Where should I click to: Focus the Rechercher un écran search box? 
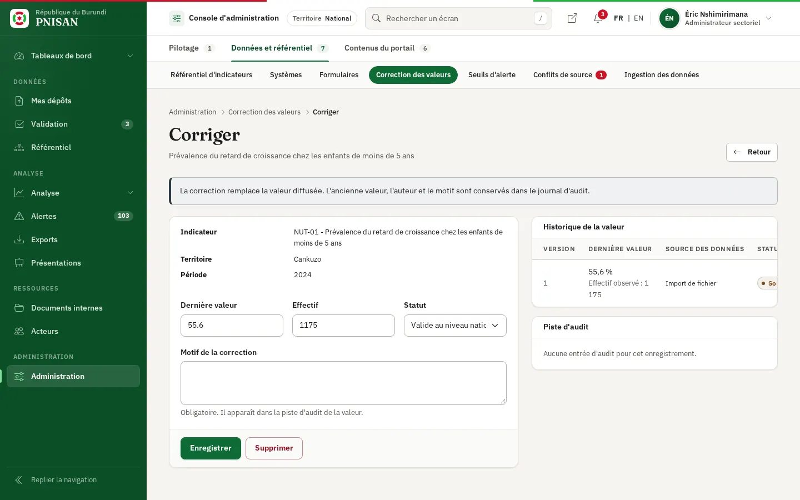[458, 18]
